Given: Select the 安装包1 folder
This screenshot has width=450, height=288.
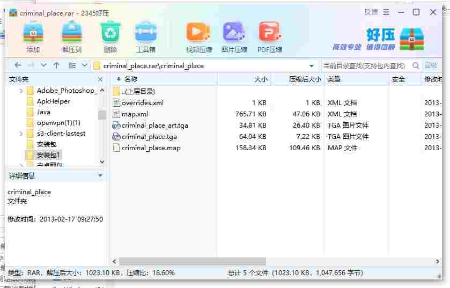Looking at the screenshot, I should click(x=48, y=155).
